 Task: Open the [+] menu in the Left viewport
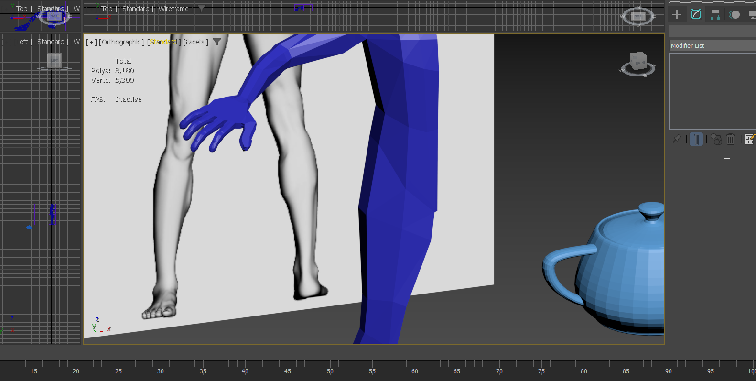6,42
